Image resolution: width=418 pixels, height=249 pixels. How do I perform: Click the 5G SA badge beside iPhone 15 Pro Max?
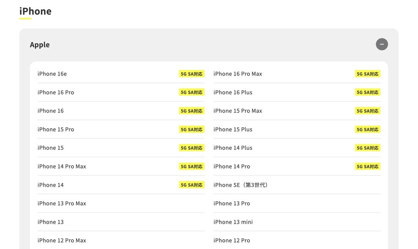[367, 111]
